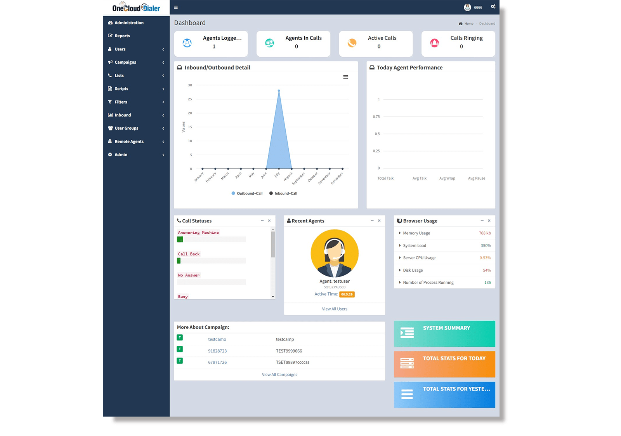
Task: Open Reports in the sidebar
Action: click(122, 36)
